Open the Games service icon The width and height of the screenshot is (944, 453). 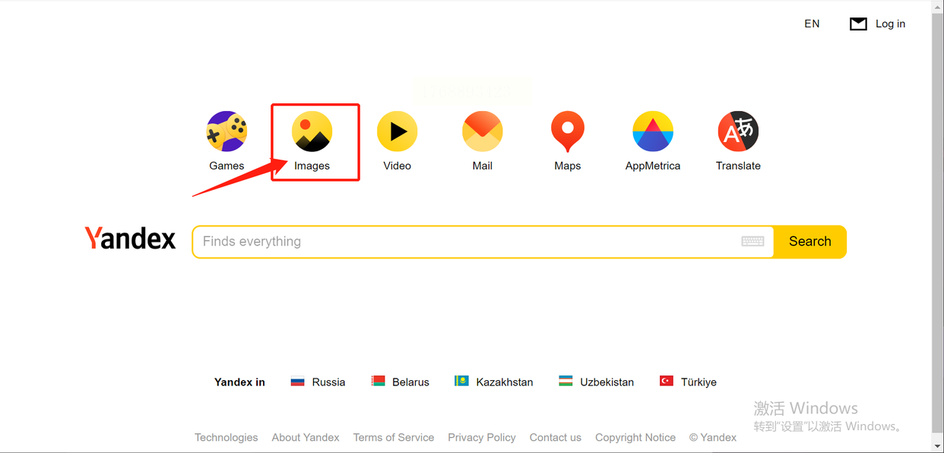(226, 131)
